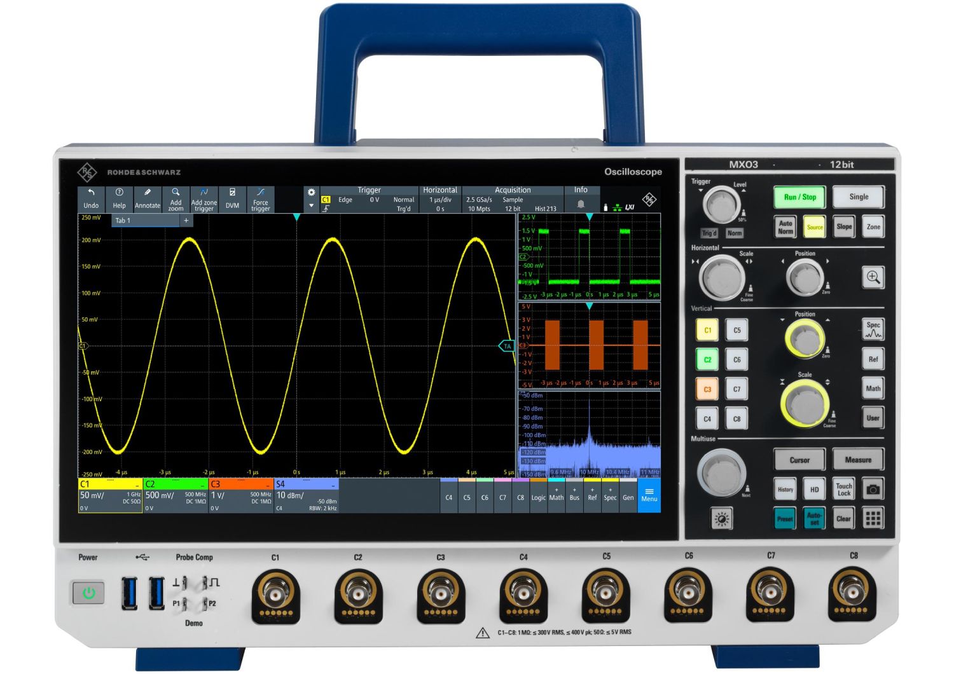954x674 pixels.
Task: Select Tab 1 in the waveform area
Action: click(x=146, y=221)
